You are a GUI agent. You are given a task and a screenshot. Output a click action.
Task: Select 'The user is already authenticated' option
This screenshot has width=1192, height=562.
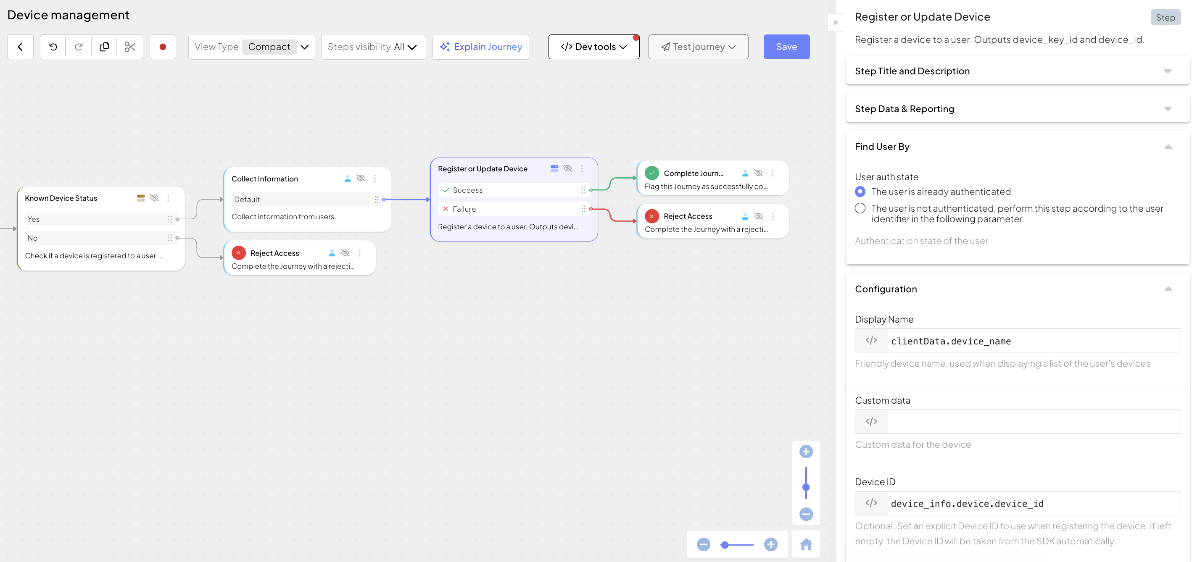click(x=860, y=192)
